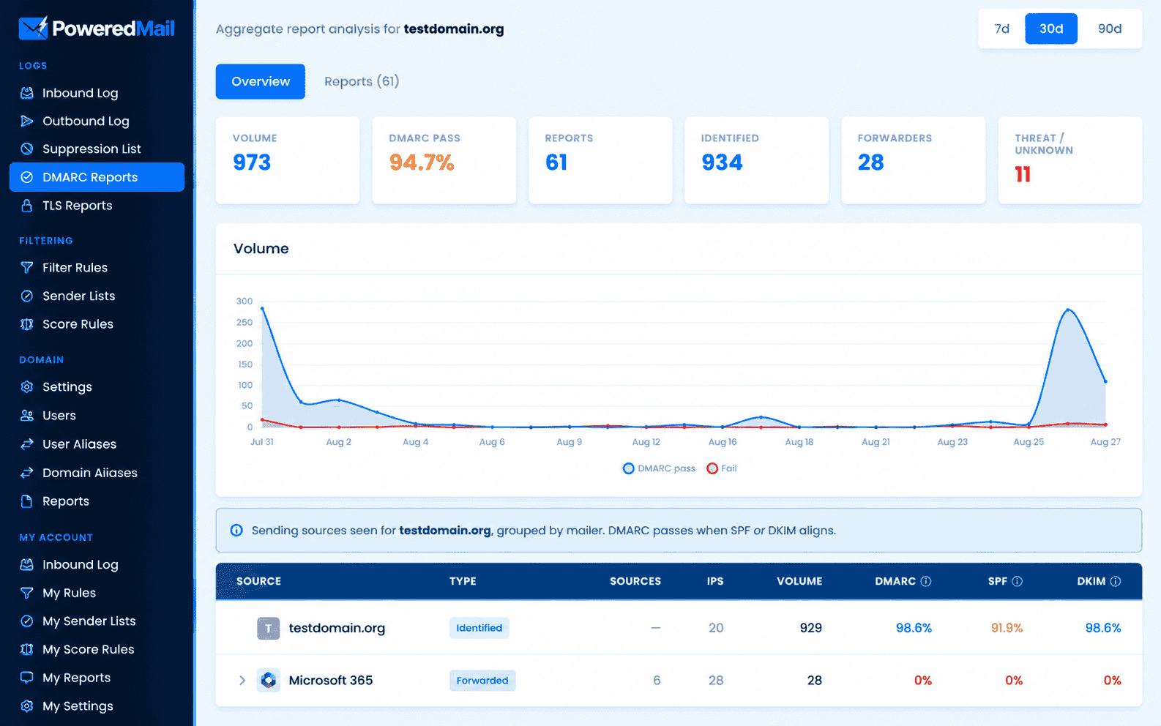
Task: Click the testdomain.org T avatar icon
Action: (269, 628)
